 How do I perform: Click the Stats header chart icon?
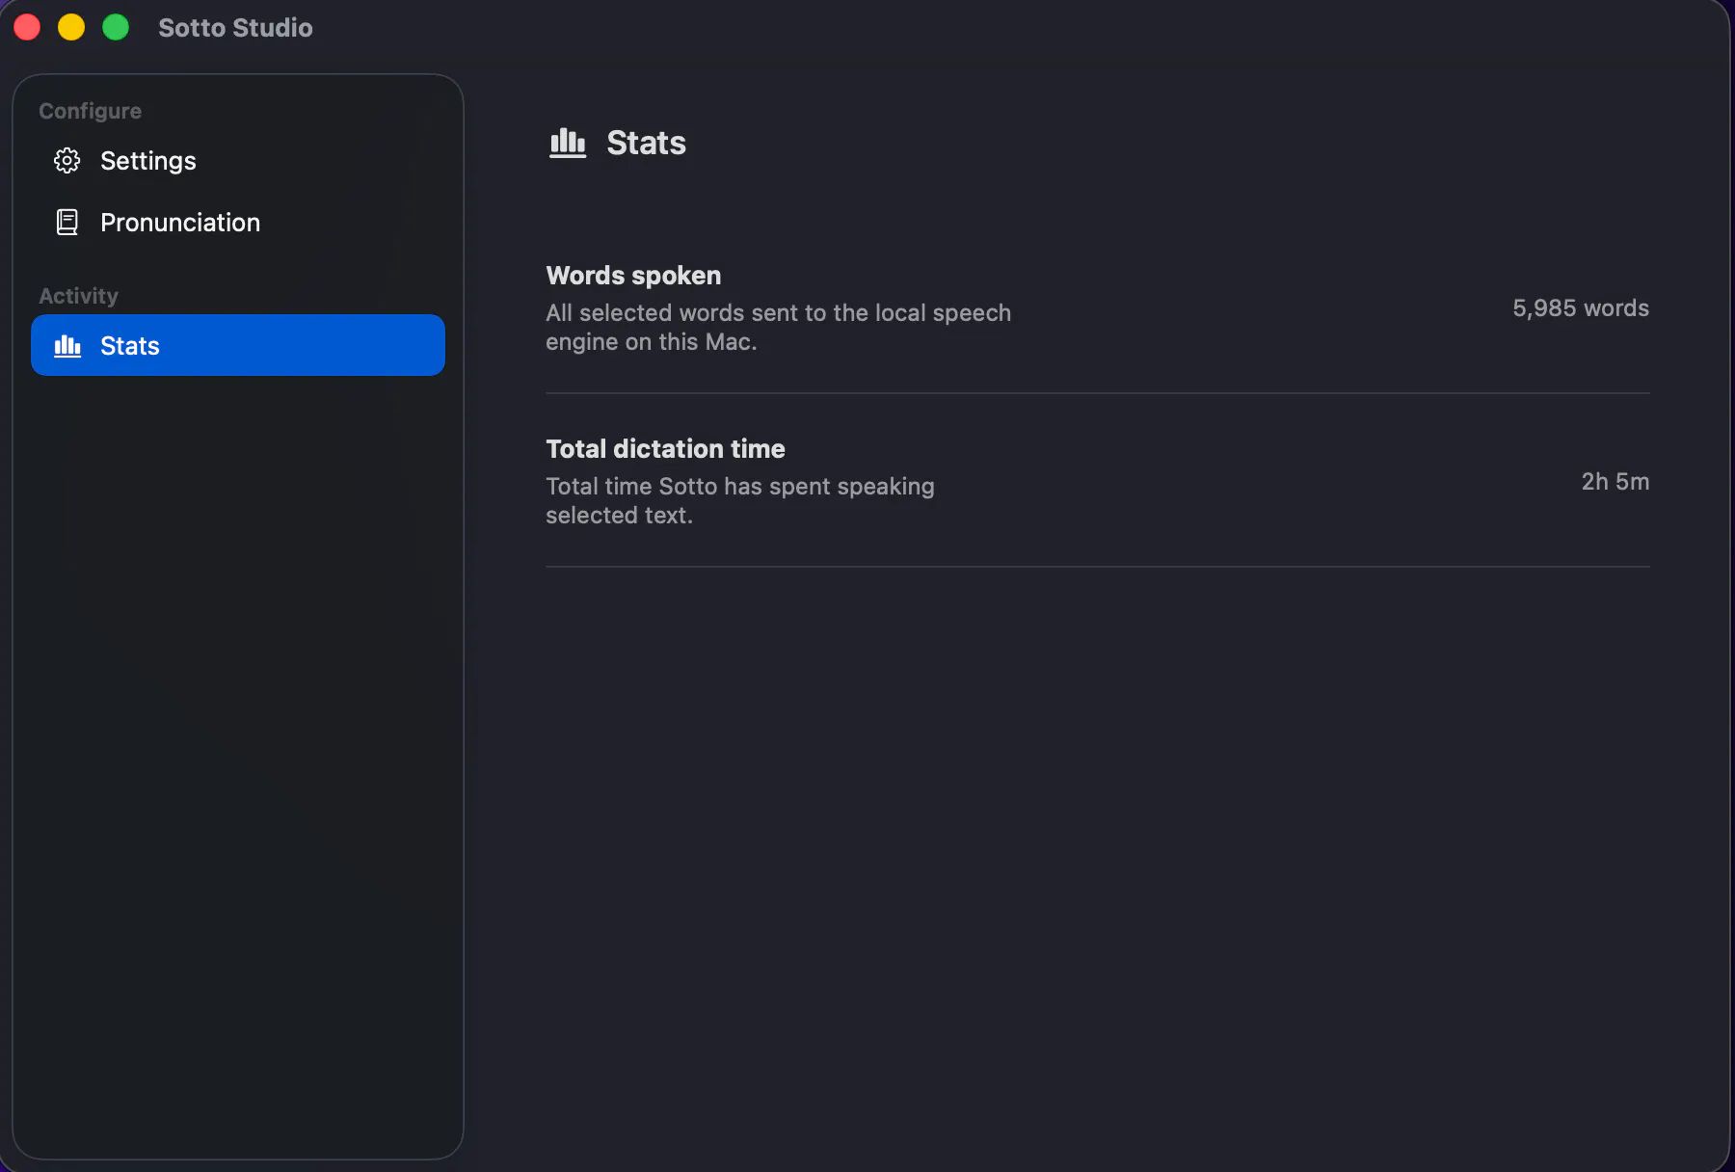pyautogui.click(x=568, y=143)
